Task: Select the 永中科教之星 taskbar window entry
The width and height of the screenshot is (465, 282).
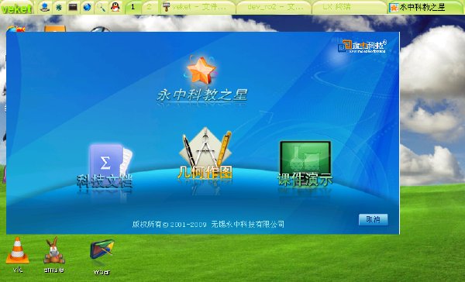Action: pos(425,7)
